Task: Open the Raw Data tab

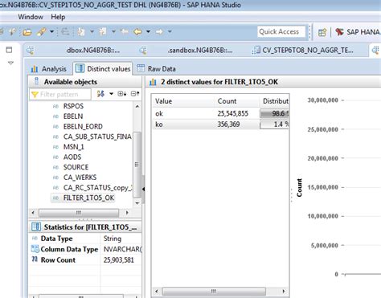Action: (157, 69)
